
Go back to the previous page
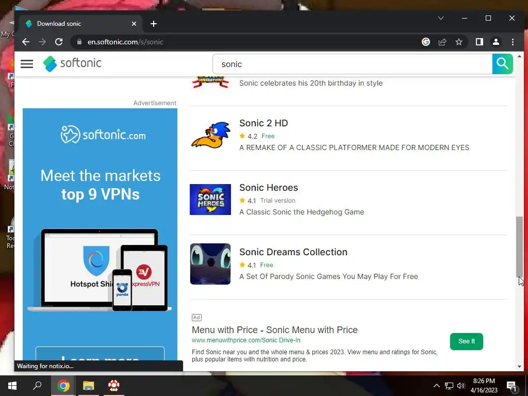pos(26,42)
